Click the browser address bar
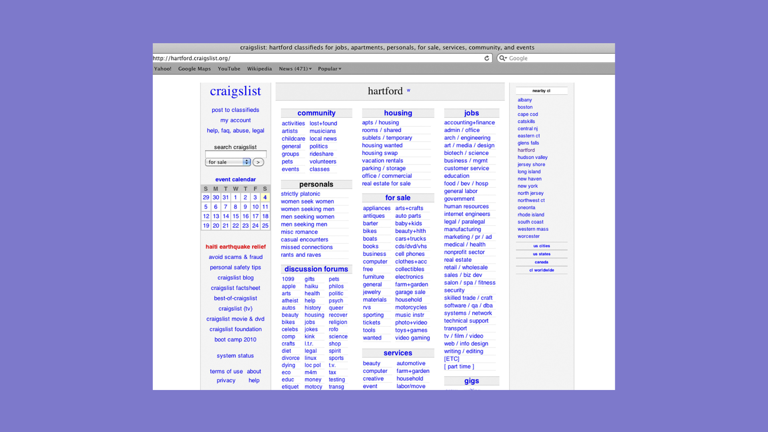 (x=280, y=58)
